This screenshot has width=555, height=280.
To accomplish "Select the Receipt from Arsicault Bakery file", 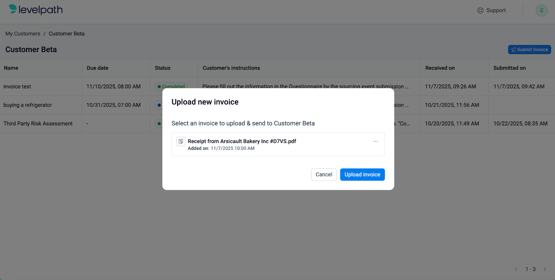I will click(x=242, y=141).
